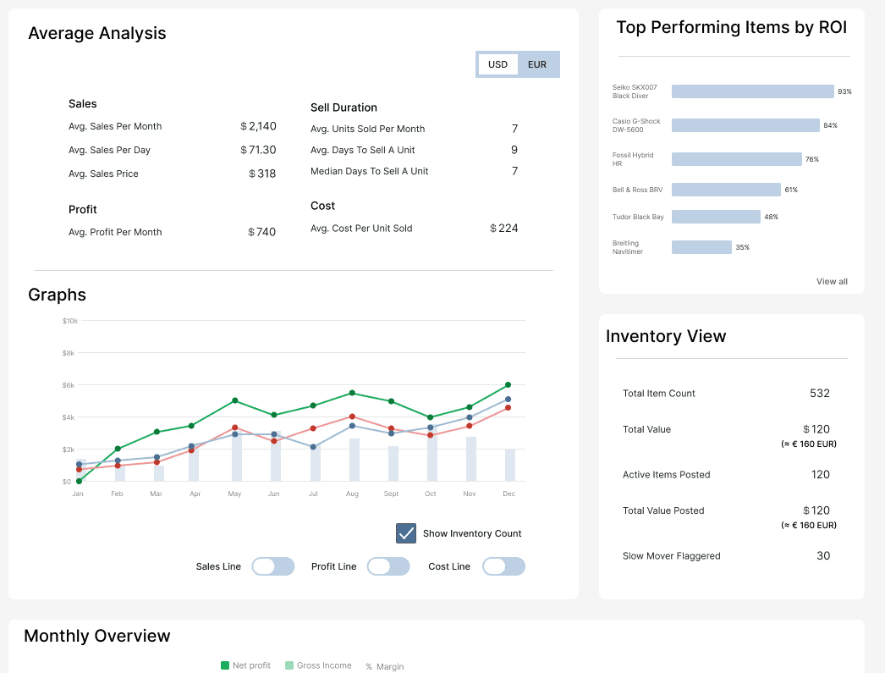This screenshot has width=885, height=673.
Task: Select Seiko SKX007 Black Diver ROI bar
Action: [752, 91]
